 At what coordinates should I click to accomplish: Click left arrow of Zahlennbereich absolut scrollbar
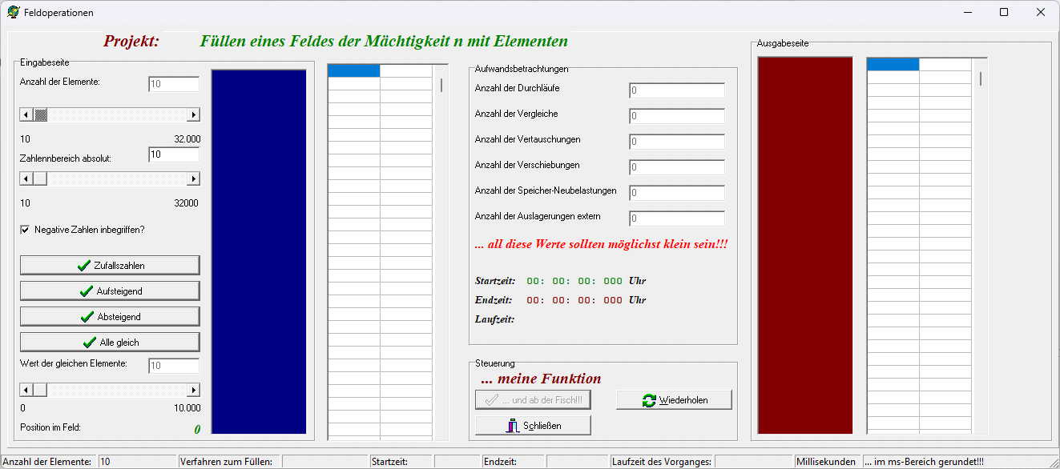click(x=26, y=178)
